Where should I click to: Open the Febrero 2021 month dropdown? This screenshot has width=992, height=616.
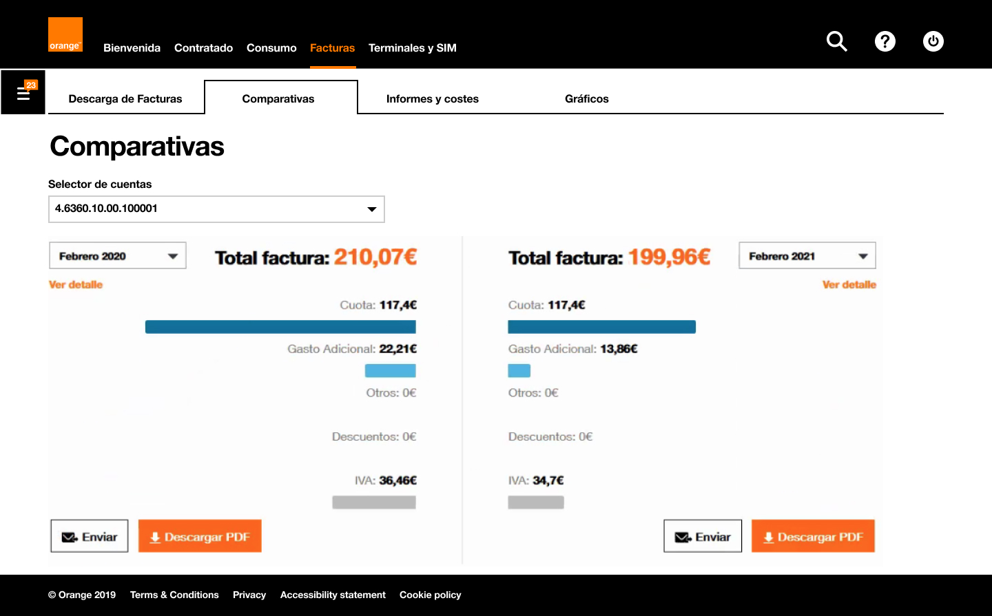(807, 256)
